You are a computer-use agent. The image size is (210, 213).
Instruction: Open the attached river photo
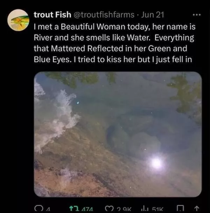pos(118,134)
